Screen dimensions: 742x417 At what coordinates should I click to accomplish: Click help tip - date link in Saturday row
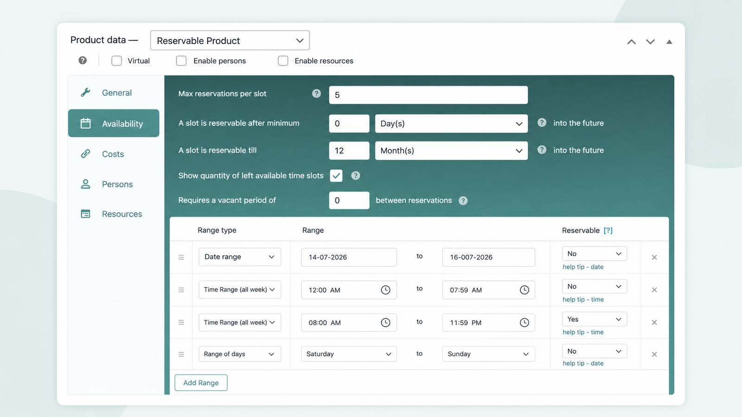point(583,363)
